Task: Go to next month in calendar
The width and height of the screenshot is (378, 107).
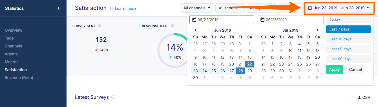Action: (317, 30)
